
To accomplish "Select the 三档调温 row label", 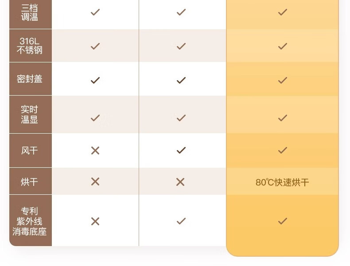I will 30,12.
